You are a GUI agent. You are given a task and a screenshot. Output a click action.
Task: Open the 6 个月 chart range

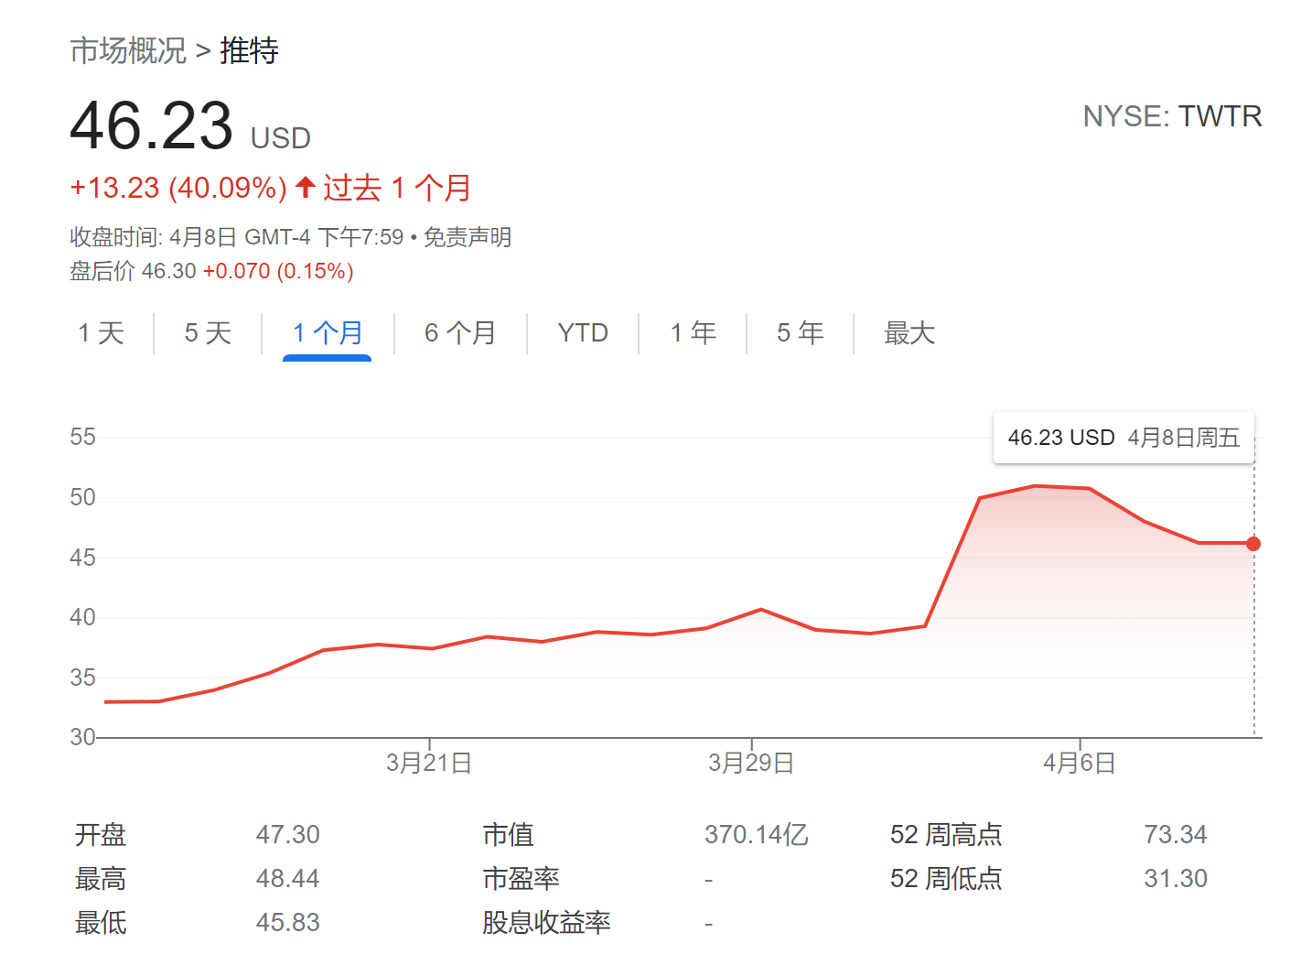[x=460, y=333]
